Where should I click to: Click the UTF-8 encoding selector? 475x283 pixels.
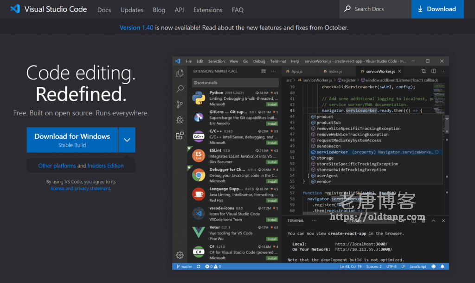coord(392,267)
